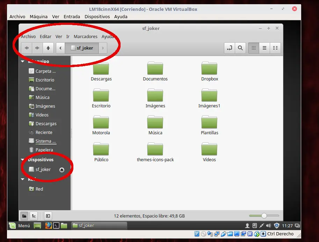The image size is (319, 242).
Task: Collapse the Mi equipo sidebar section
Action: (x=23, y=61)
